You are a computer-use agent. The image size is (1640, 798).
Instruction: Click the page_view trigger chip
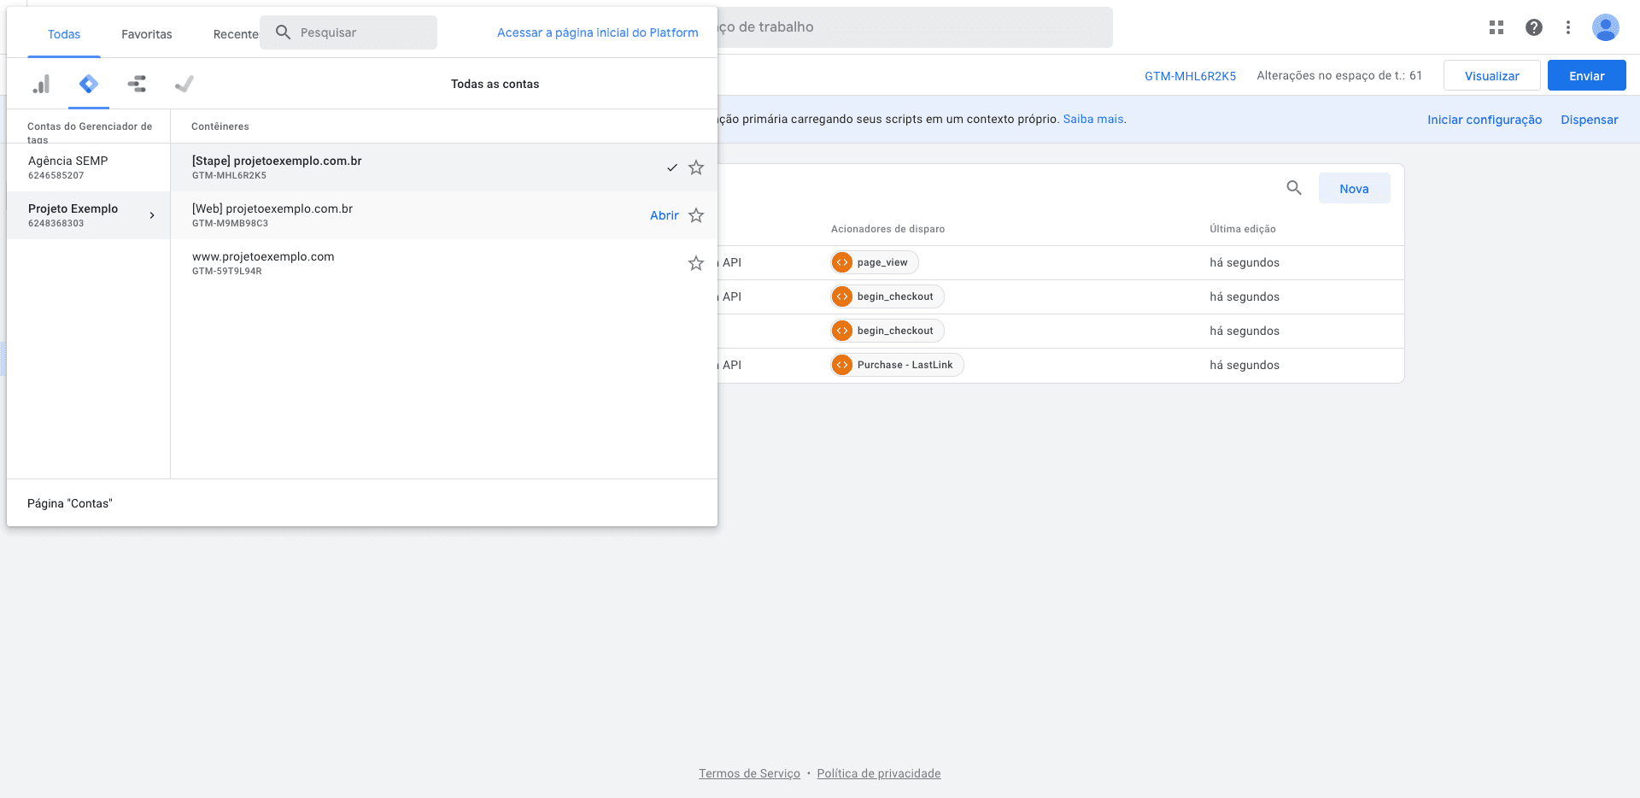point(875,262)
